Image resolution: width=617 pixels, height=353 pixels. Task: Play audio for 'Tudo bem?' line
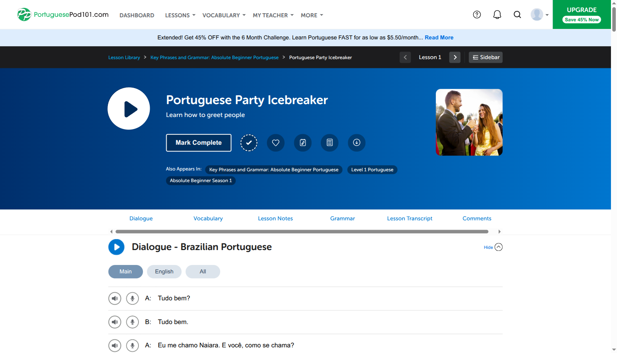click(x=115, y=298)
